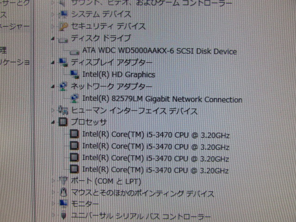Select Intel(R) HD Graphics entry
The height and width of the screenshot is (222, 296).
click(x=119, y=74)
